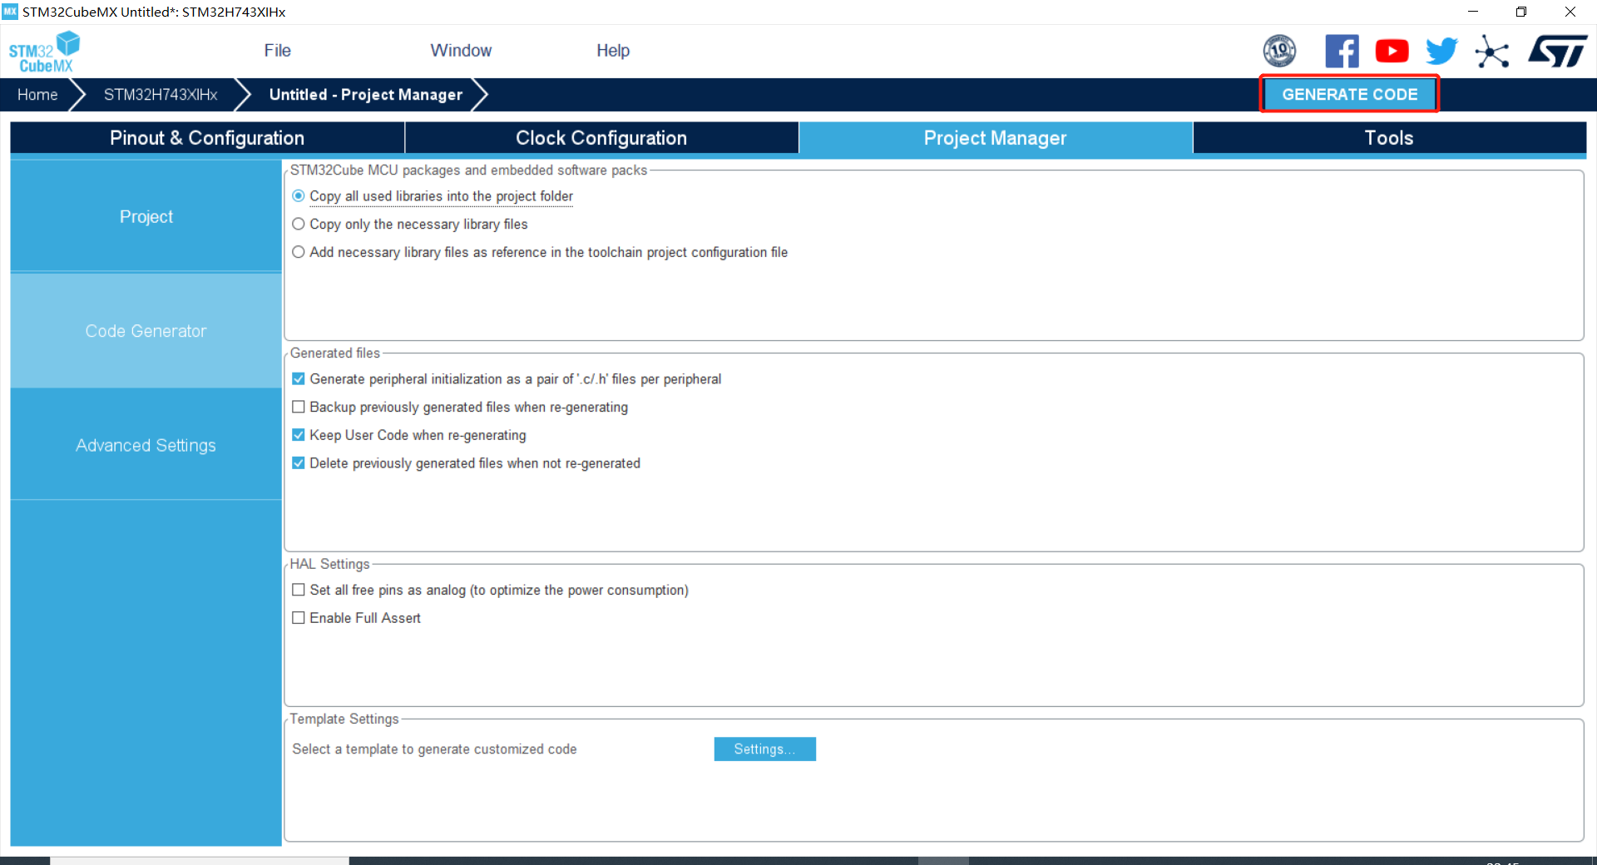Viewport: 1597px width, 865px height.
Task: Switch to the Tools tab
Action: point(1389,138)
